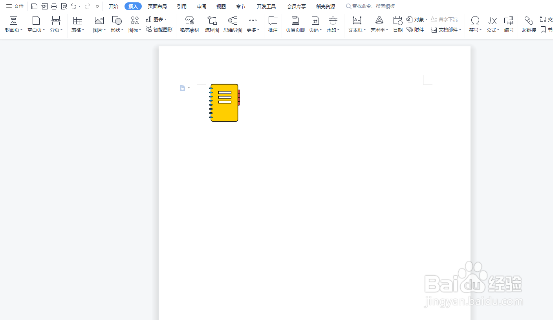Switch to the 章节 (Section) tab
The height and width of the screenshot is (320, 553).
coord(241,6)
